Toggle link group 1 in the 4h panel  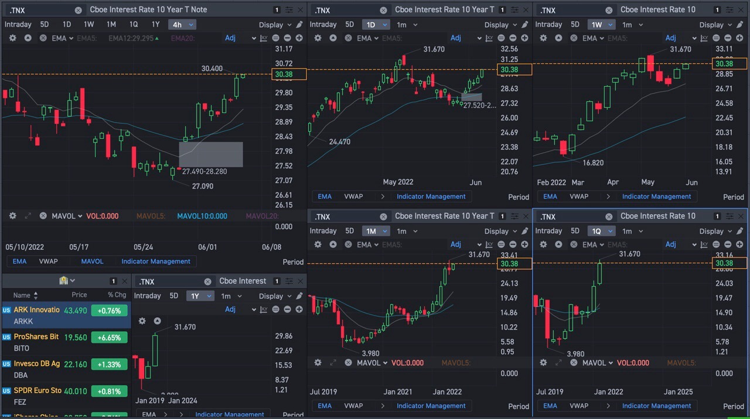(277, 10)
